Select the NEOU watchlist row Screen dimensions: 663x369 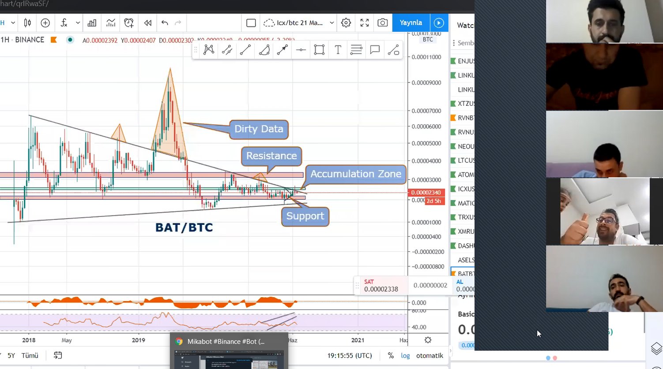click(463, 146)
